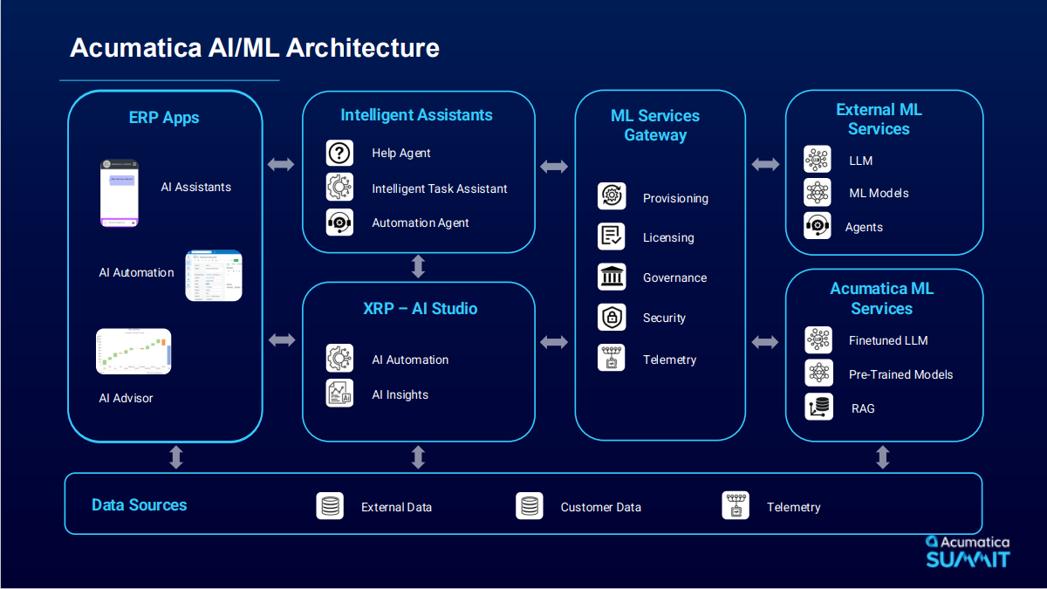The height and width of the screenshot is (589, 1047).
Task: Click the Pre-Trained Models text
Action: pos(900,374)
